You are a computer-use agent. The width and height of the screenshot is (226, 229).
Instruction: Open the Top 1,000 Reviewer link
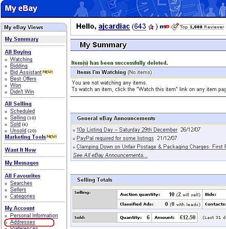pos(202,27)
